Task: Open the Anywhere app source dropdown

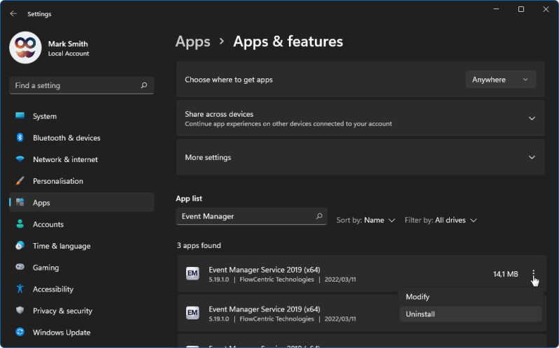Action: 500,80
